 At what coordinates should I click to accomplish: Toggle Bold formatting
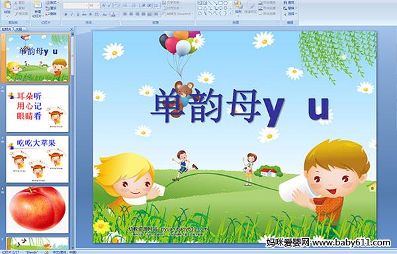[66, 15]
